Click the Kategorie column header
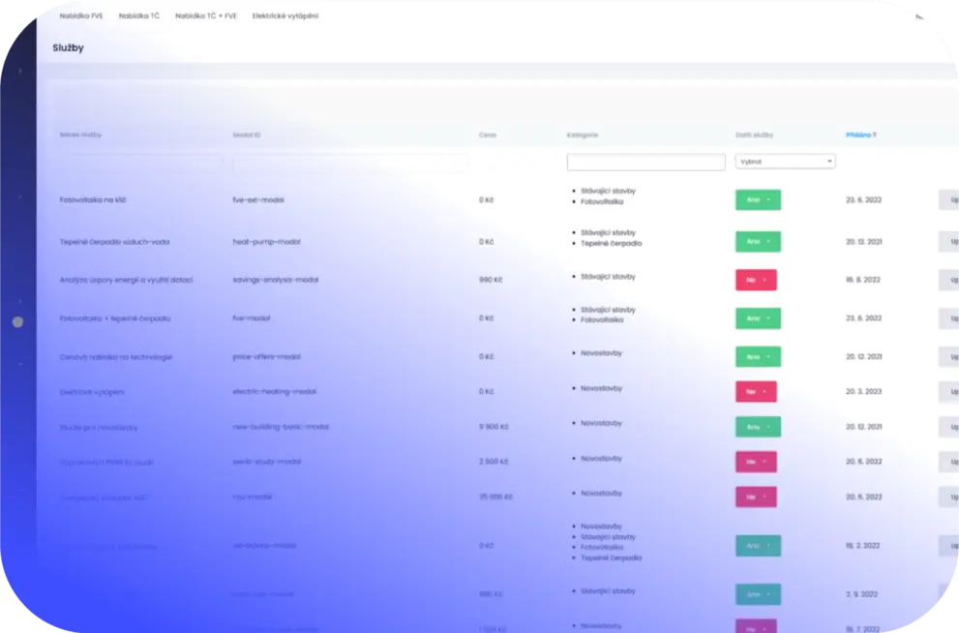959x633 pixels. tap(583, 135)
